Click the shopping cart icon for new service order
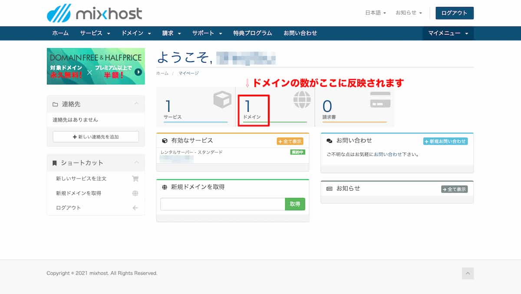The width and height of the screenshot is (521, 294). [135, 178]
